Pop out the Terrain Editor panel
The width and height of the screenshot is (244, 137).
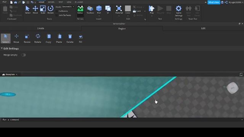(x=239, y=24)
